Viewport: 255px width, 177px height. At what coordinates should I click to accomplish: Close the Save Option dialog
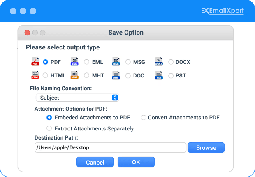coord(27,33)
